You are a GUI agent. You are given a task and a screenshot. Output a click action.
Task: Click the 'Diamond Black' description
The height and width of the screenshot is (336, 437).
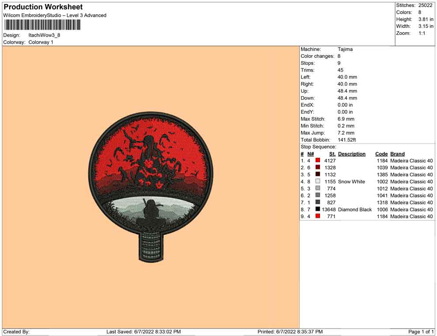click(355, 209)
